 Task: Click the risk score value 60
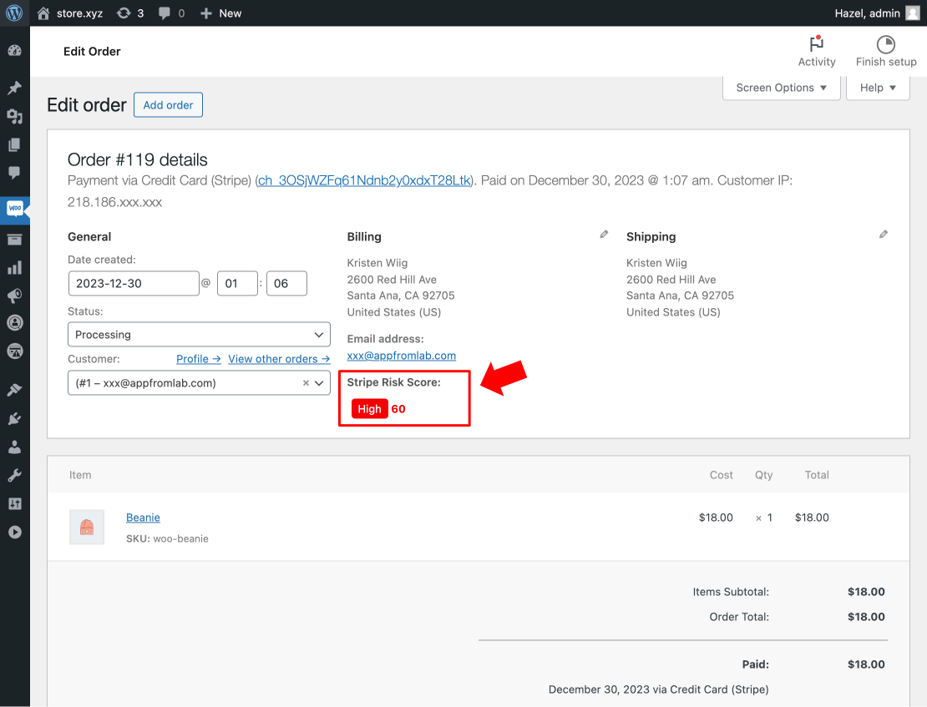[x=398, y=408]
